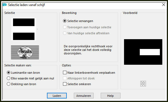Open Help for this dialog

(110, 96)
